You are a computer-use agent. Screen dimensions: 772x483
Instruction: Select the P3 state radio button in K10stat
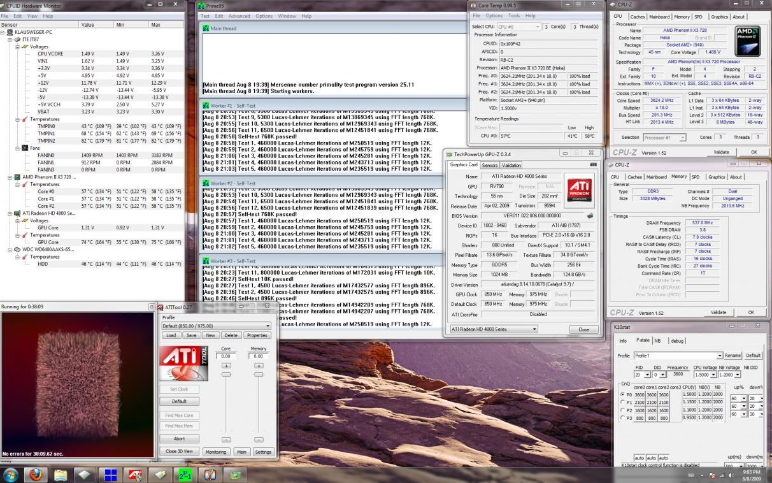[x=623, y=417]
